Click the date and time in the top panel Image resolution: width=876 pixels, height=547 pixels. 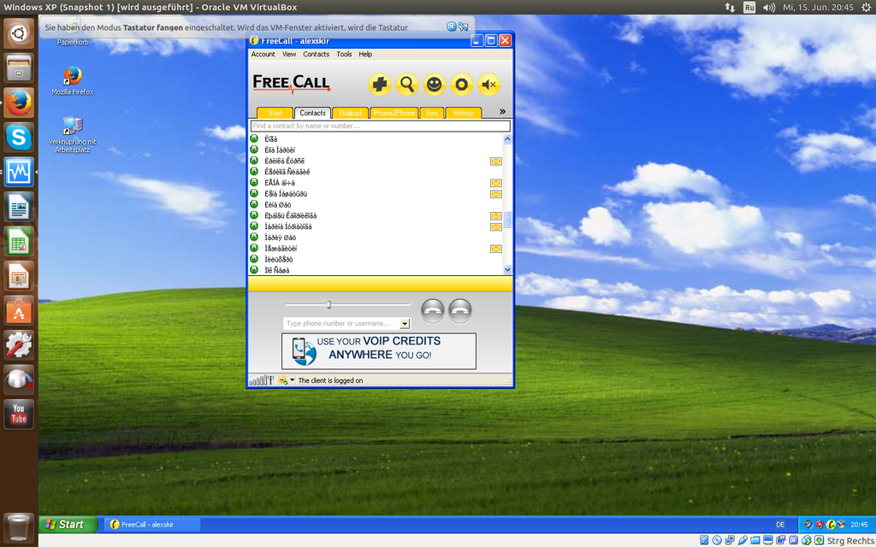pyautogui.click(x=818, y=7)
